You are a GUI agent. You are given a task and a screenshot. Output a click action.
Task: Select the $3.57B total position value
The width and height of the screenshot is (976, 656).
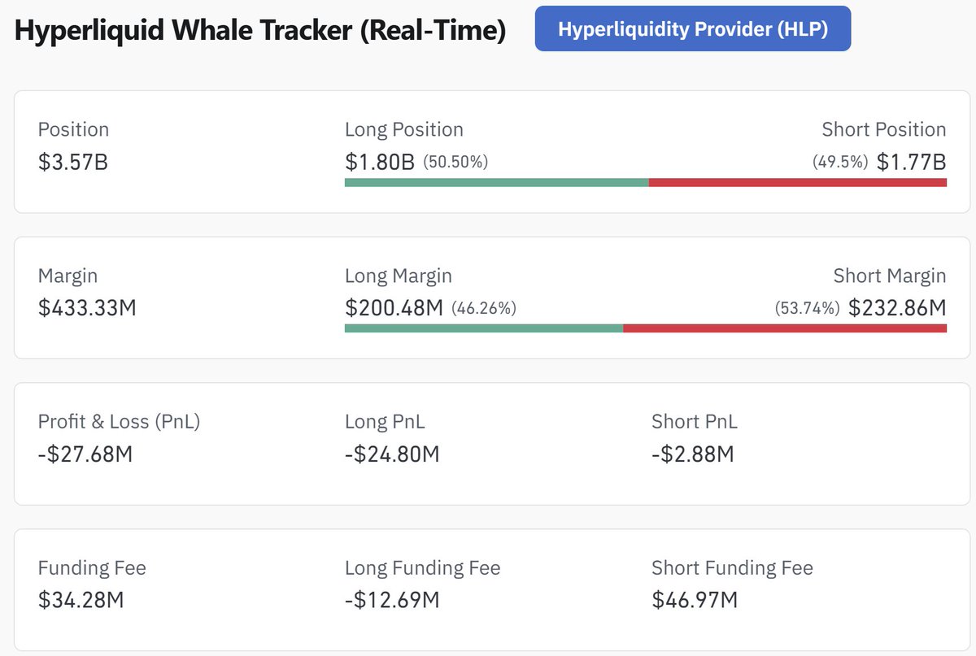(x=73, y=162)
